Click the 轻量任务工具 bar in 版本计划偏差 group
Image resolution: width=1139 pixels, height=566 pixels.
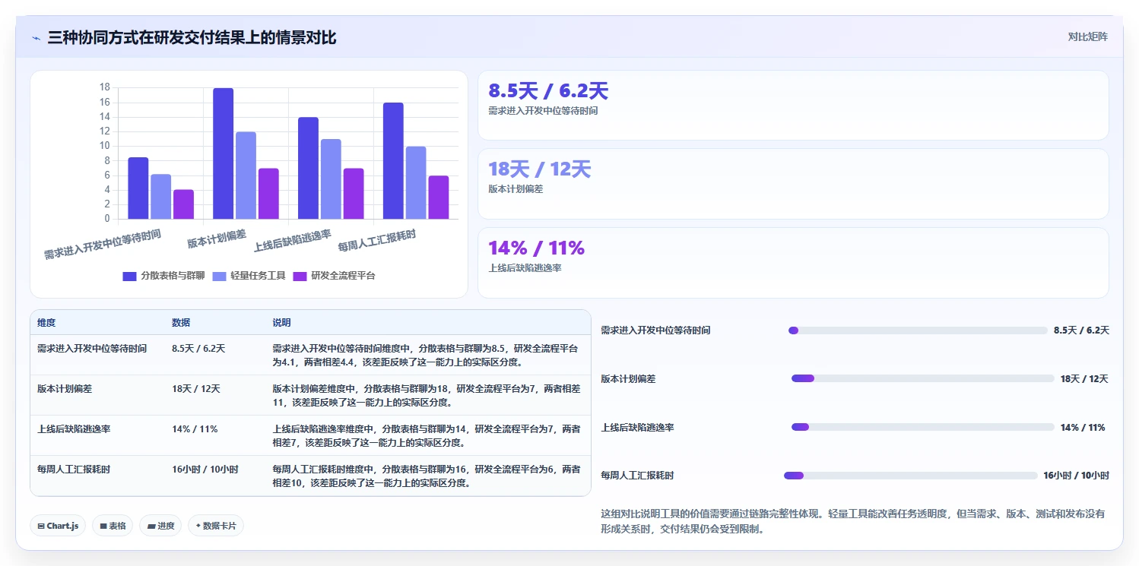pyautogui.click(x=246, y=175)
